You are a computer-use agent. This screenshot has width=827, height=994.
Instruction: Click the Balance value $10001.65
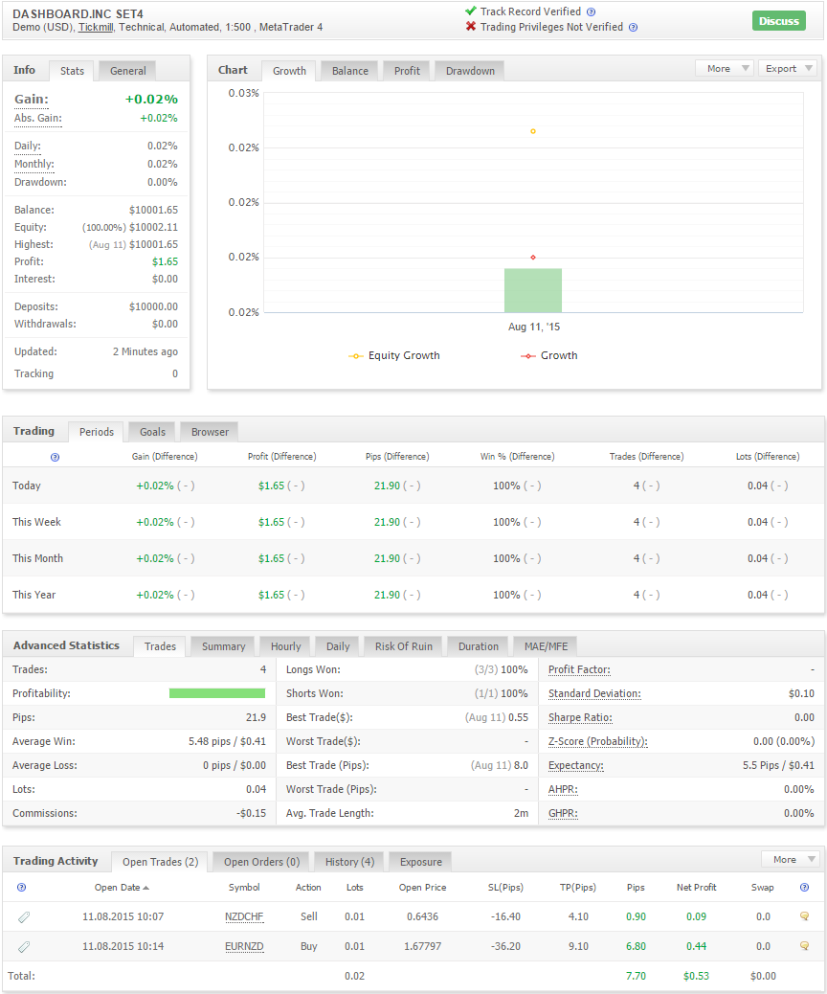[x=153, y=210]
